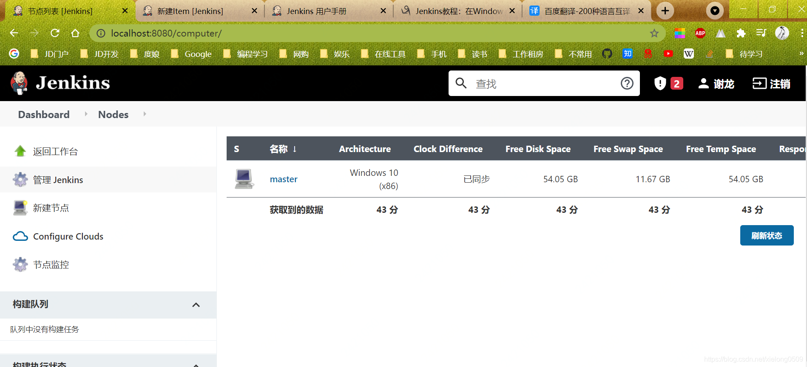Sort by Free Temp Space column
Viewport: 807px width, 367px height.
[721, 149]
